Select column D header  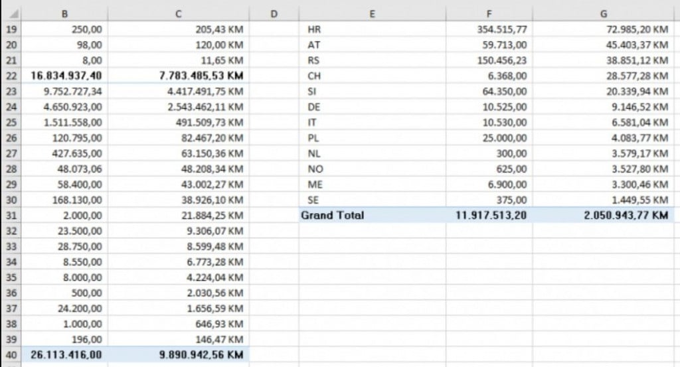click(274, 14)
